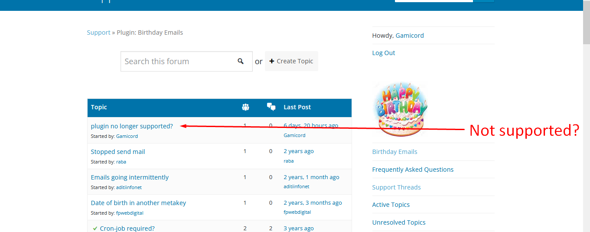Open 'plugin no longer supported?' topic

132,126
